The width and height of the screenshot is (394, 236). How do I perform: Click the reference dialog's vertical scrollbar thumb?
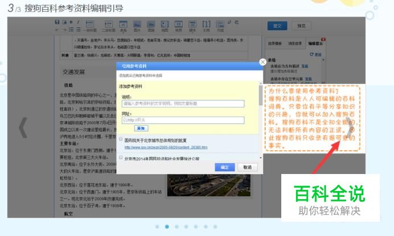pos(261,96)
